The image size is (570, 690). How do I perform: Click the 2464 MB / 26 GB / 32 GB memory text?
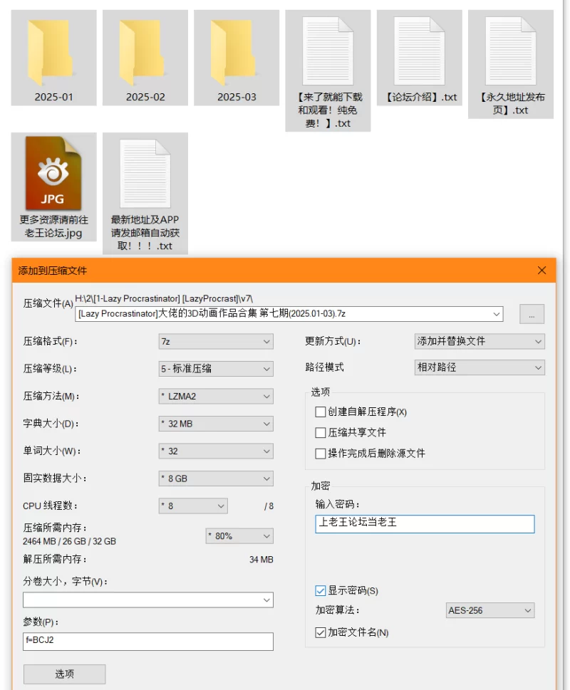(70, 541)
